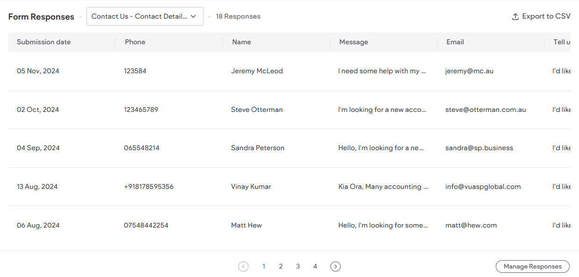Click the Message column header
Screen dimensions: 579x277
point(354,42)
